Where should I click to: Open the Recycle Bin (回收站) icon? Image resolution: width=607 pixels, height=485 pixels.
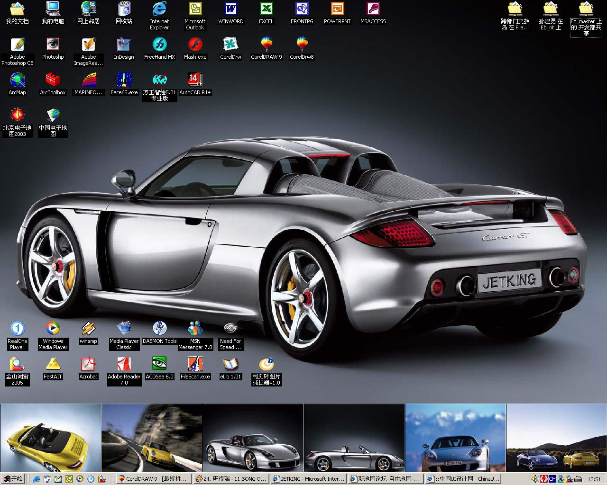[124, 9]
